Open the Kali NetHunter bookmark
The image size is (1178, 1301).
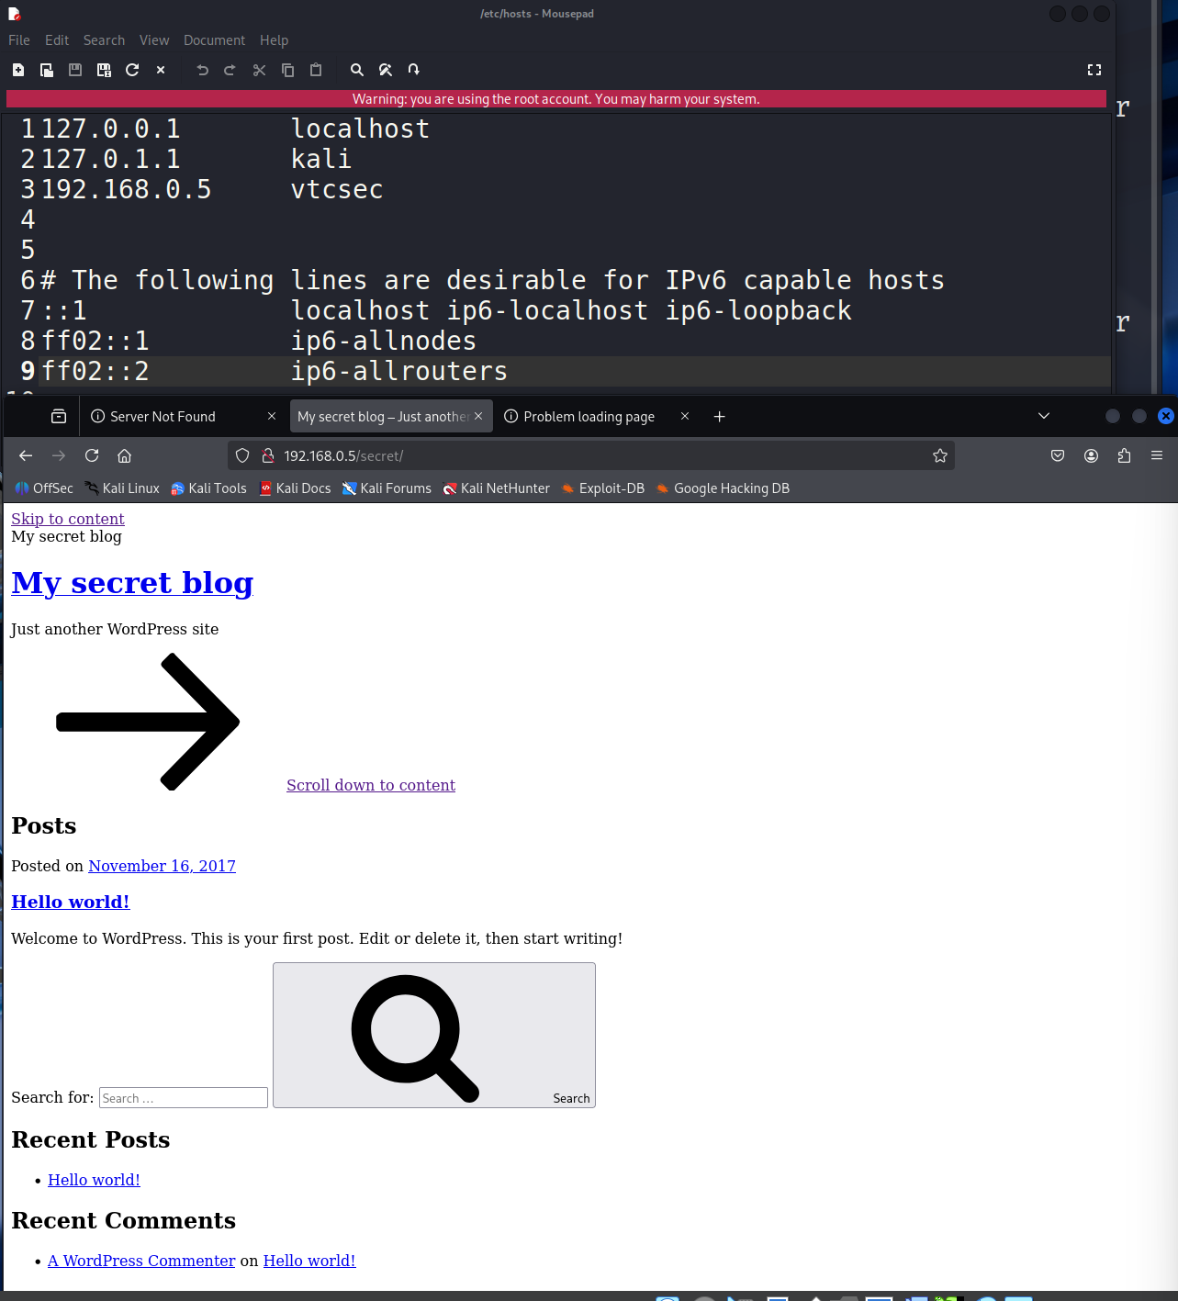pos(497,488)
